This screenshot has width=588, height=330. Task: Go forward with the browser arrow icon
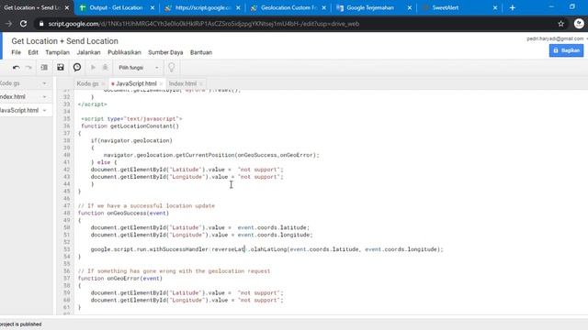(8, 24)
